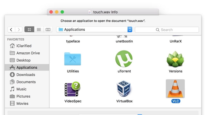
Task: Select Applications in sidebar
Action: (x=27, y=67)
